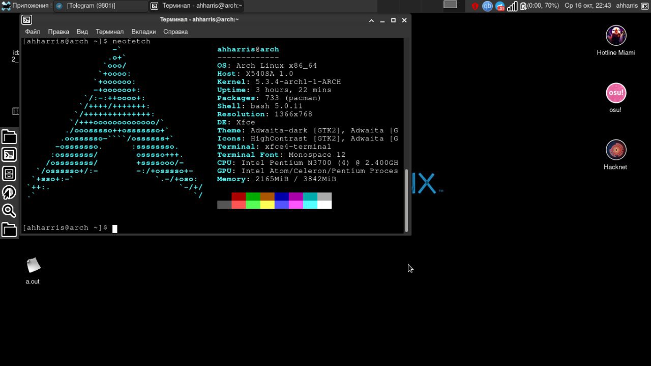Image resolution: width=651 pixels, height=366 pixels.
Task: Click the Host: X540SA 1.0 line
Action: [255, 74]
